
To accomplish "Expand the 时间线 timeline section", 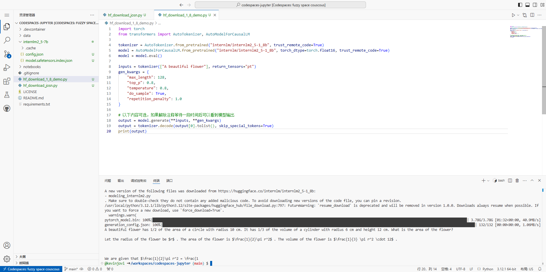I will (56, 263).
